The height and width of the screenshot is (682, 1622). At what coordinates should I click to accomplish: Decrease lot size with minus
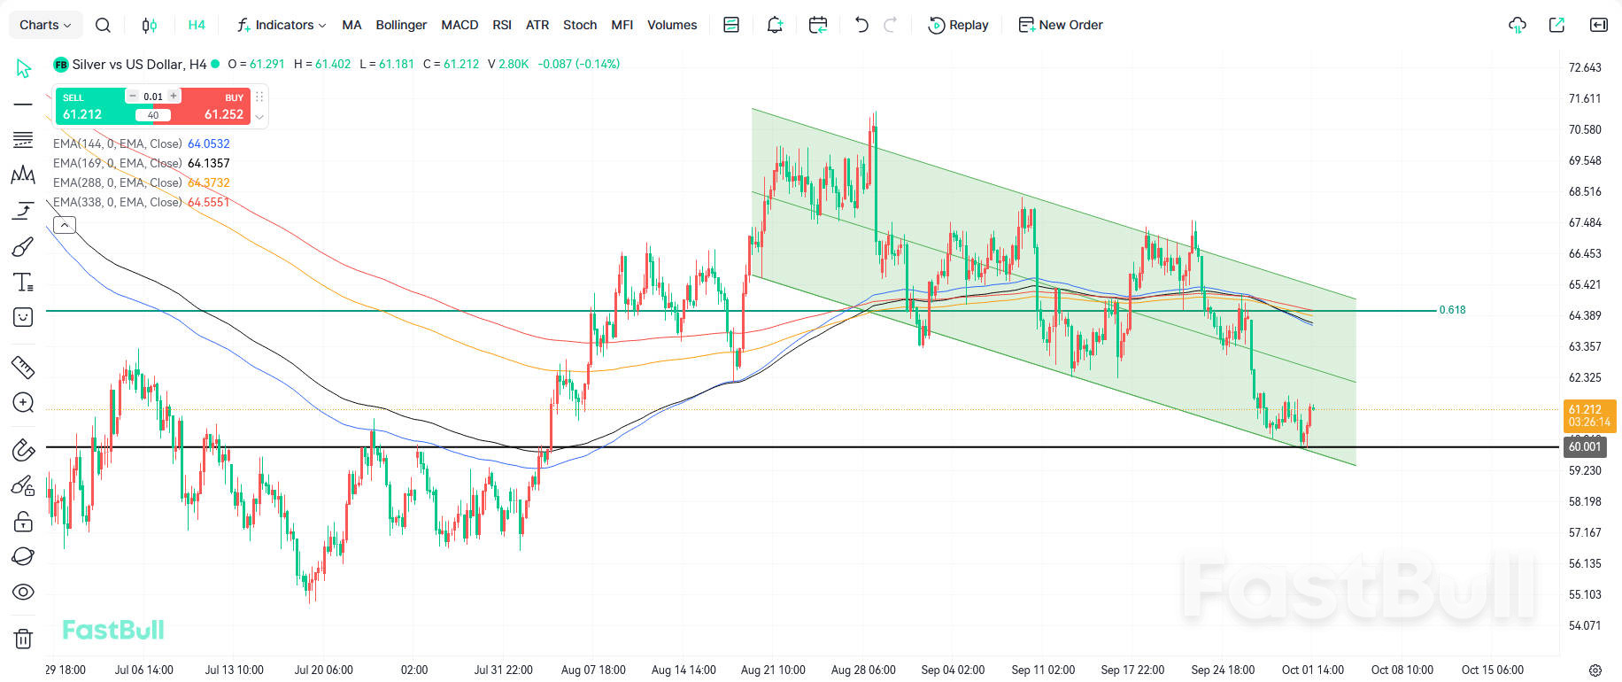click(133, 96)
